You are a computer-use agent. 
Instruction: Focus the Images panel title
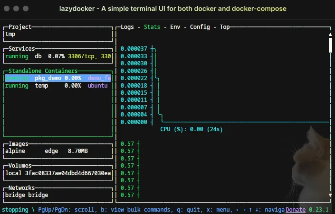tap(19, 144)
